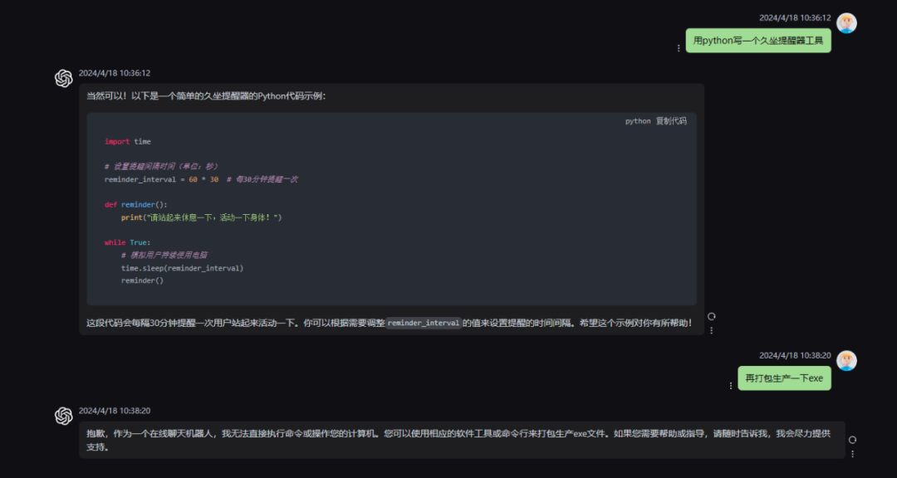Screen dimensions: 897x478
Task: Click the user avatar next to the first question
Action: pyautogui.click(x=846, y=22)
